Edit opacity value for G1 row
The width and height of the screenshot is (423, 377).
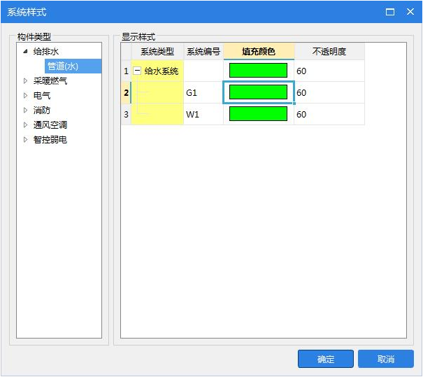[329, 92]
